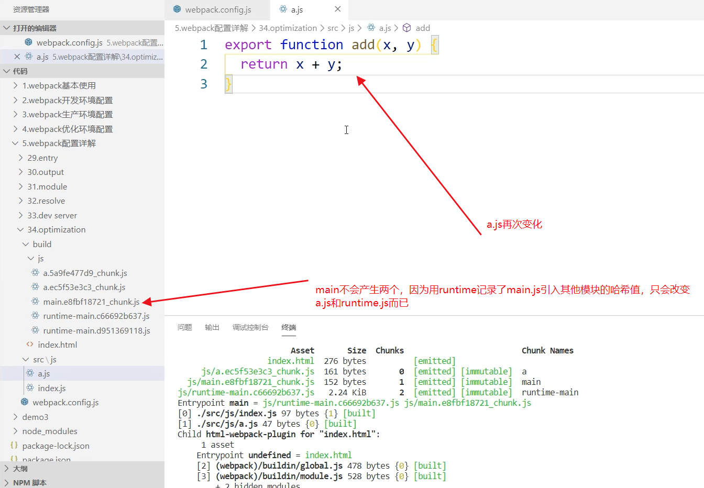This screenshot has width=704, height=488.
Task: Collapse the 5.webpack配置详解 folder
Action: (x=82, y=143)
